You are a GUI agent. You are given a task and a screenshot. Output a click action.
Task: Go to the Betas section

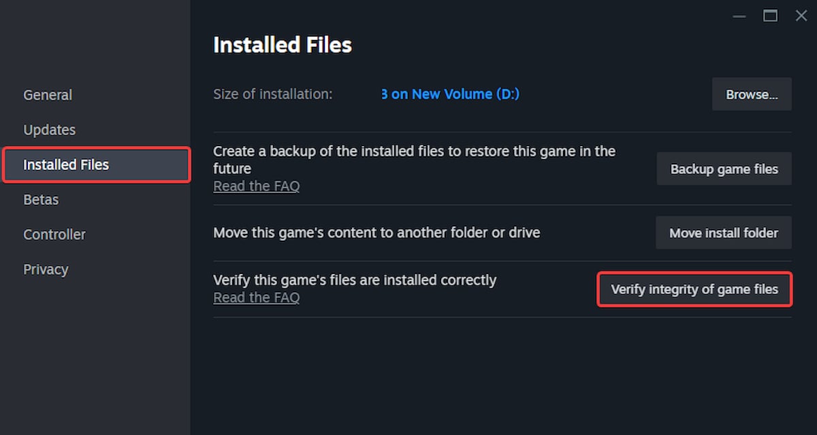tap(41, 200)
